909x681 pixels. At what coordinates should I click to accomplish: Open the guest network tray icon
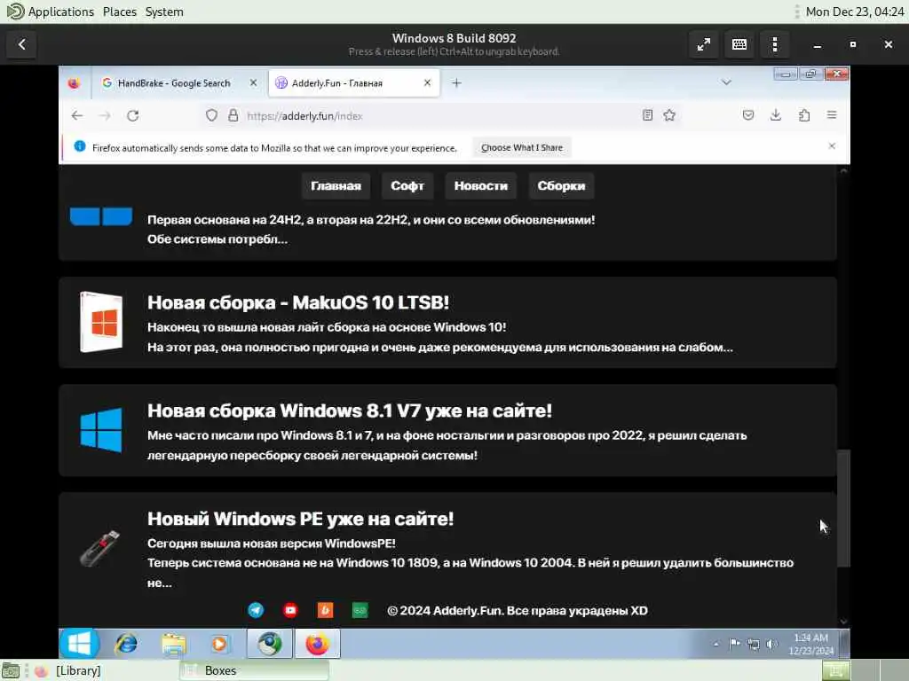click(x=753, y=644)
